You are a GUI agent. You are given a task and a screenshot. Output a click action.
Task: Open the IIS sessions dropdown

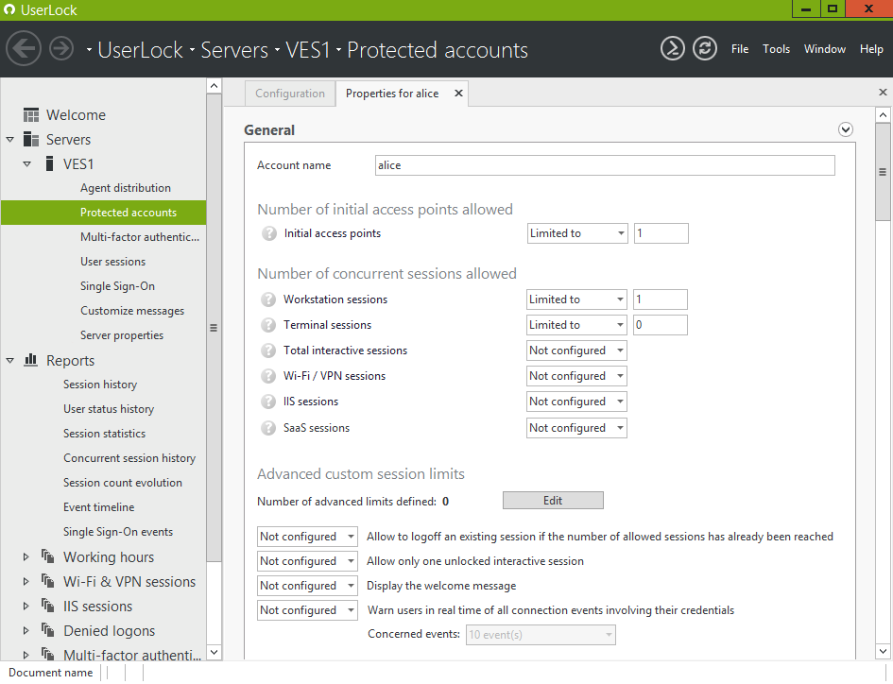(577, 402)
